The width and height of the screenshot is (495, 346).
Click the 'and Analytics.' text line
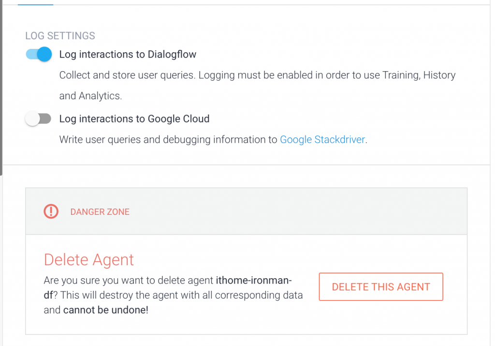[90, 96]
